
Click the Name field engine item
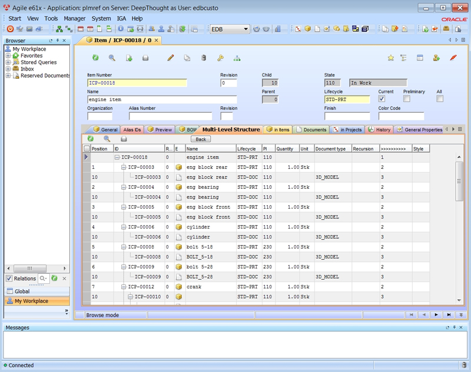(x=162, y=99)
